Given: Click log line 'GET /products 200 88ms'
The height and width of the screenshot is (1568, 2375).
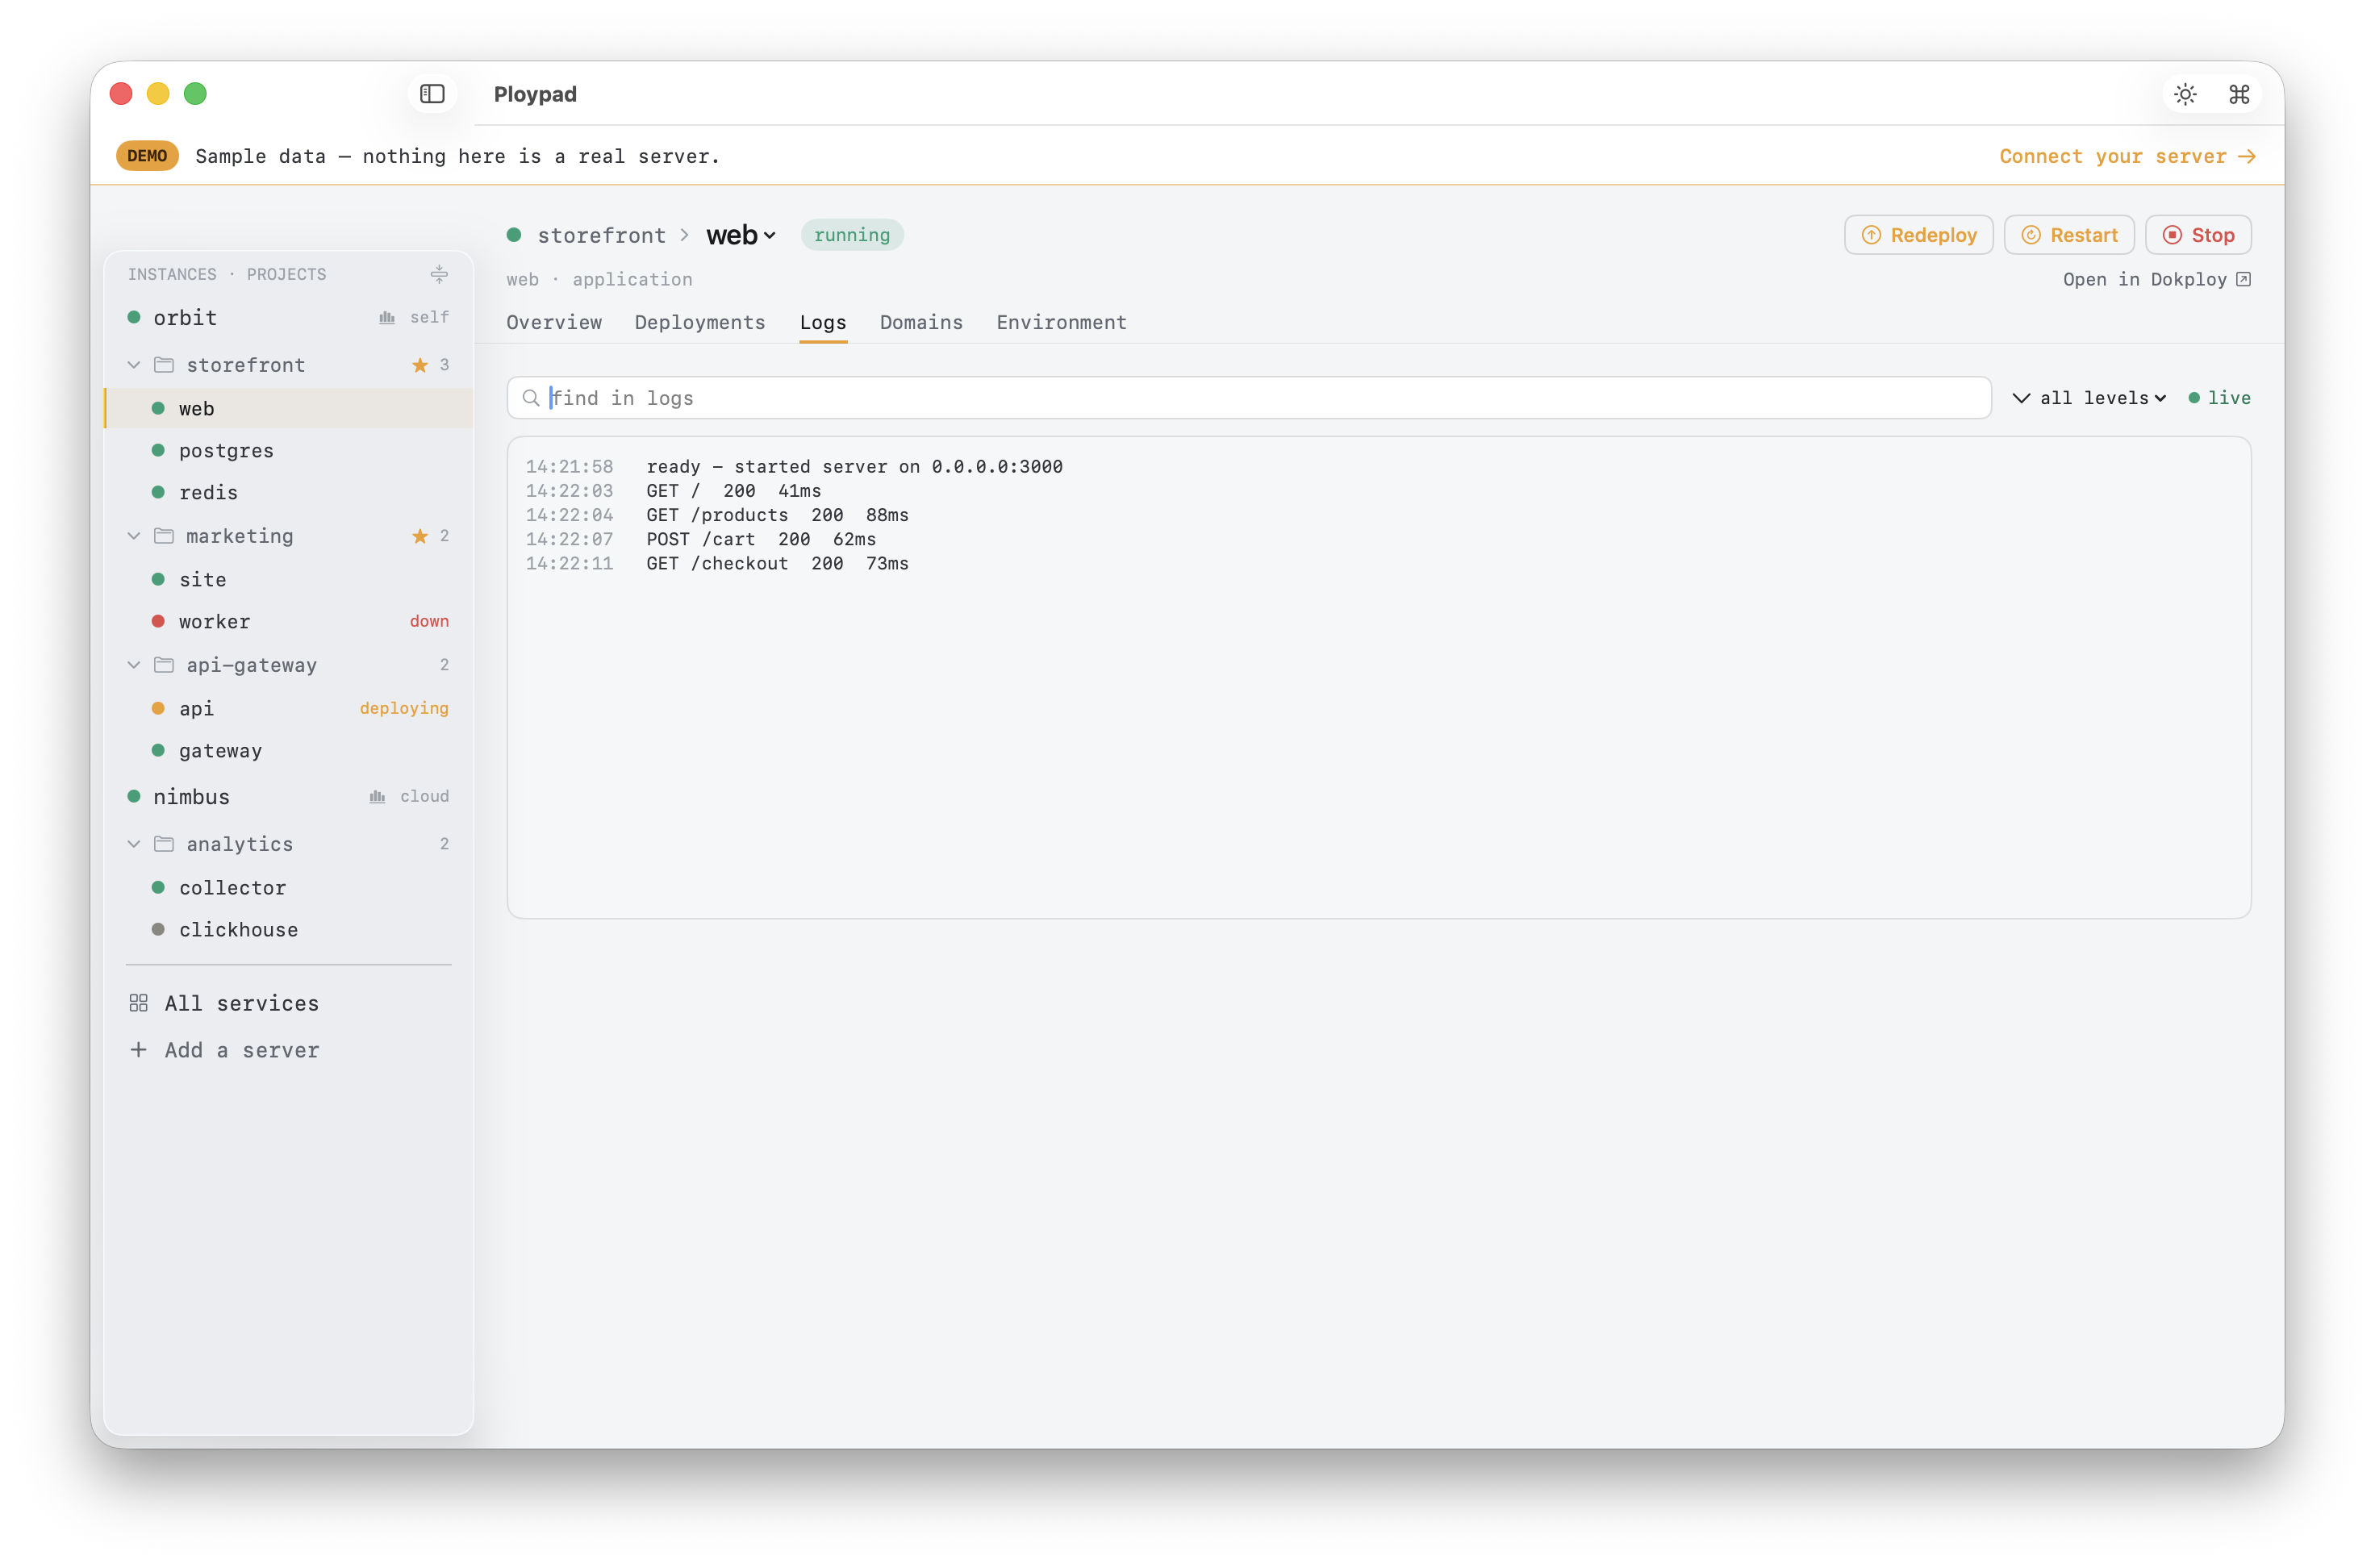Looking at the screenshot, I should coord(777,515).
